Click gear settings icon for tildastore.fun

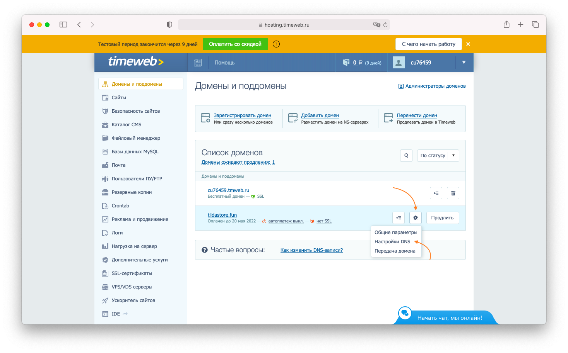416,218
